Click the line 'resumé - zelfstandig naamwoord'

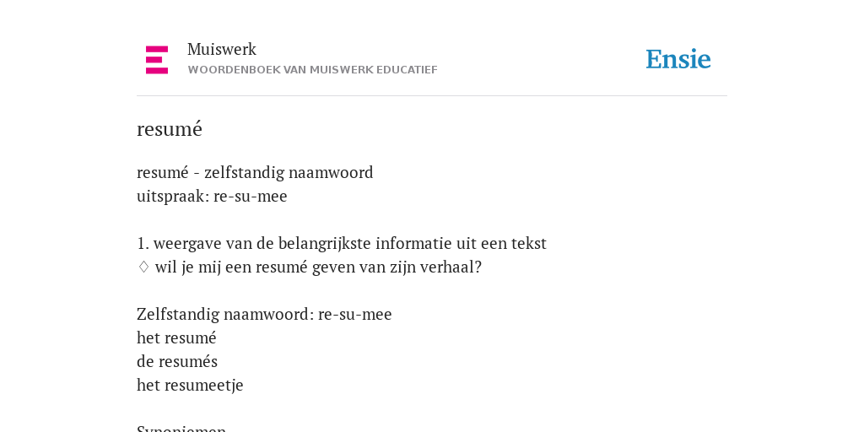coord(255,172)
